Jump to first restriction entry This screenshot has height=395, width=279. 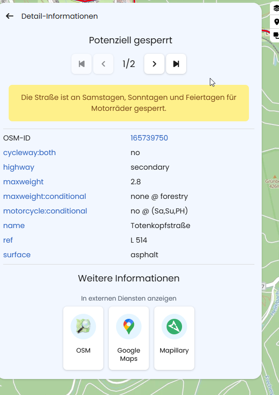[81, 64]
